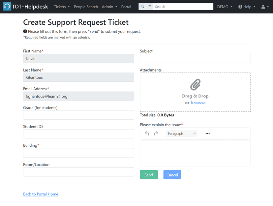The width and height of the screenshot is (273, 206).
Task: Click the TDT-Helpdesk headset logo icon
Action: pos(7,7)
